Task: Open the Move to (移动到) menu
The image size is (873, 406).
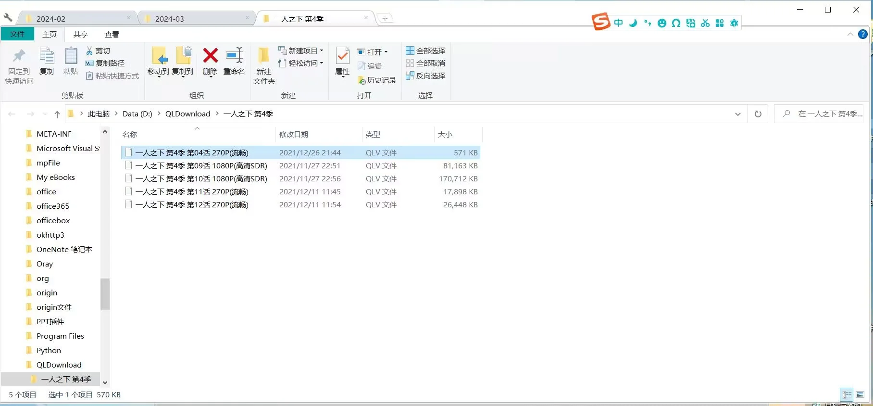Action: point(158,62)
